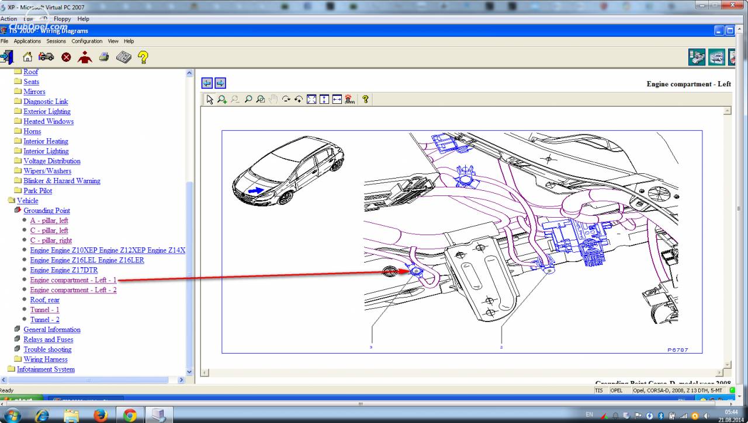Screen dimensions: 748x423
Task: Click tree panel scroll up arrow
Action: pos(189,73)
